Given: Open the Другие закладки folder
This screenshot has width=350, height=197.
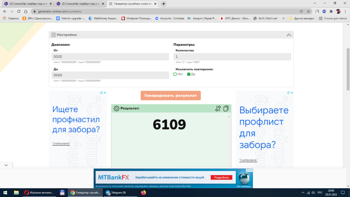Looking at the screenshot, I should point(302,18).
